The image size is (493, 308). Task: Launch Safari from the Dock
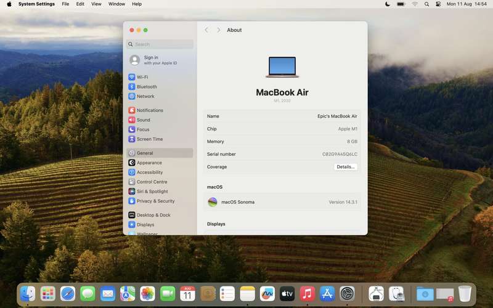tap(68, 294)
